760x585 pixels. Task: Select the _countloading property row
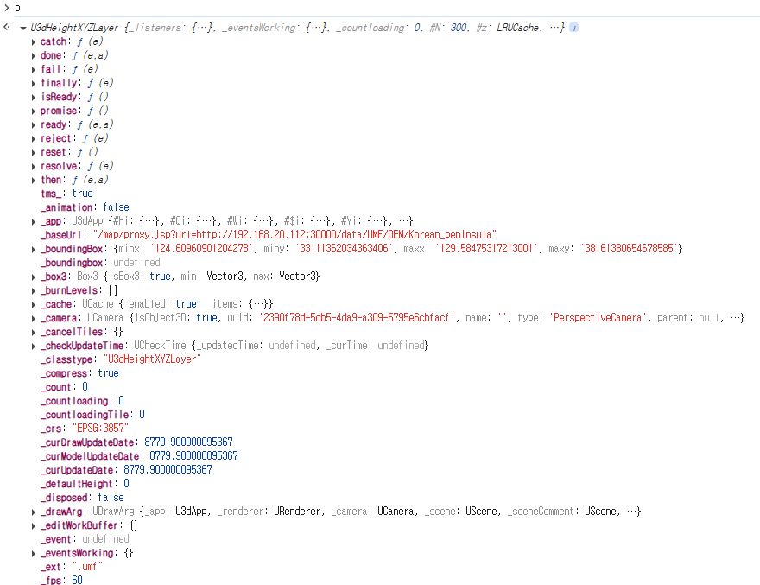(82, 401)
